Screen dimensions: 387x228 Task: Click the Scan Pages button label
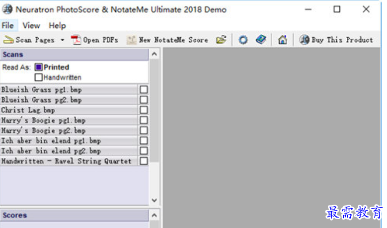pyautogui.click(x=35, y=40)
